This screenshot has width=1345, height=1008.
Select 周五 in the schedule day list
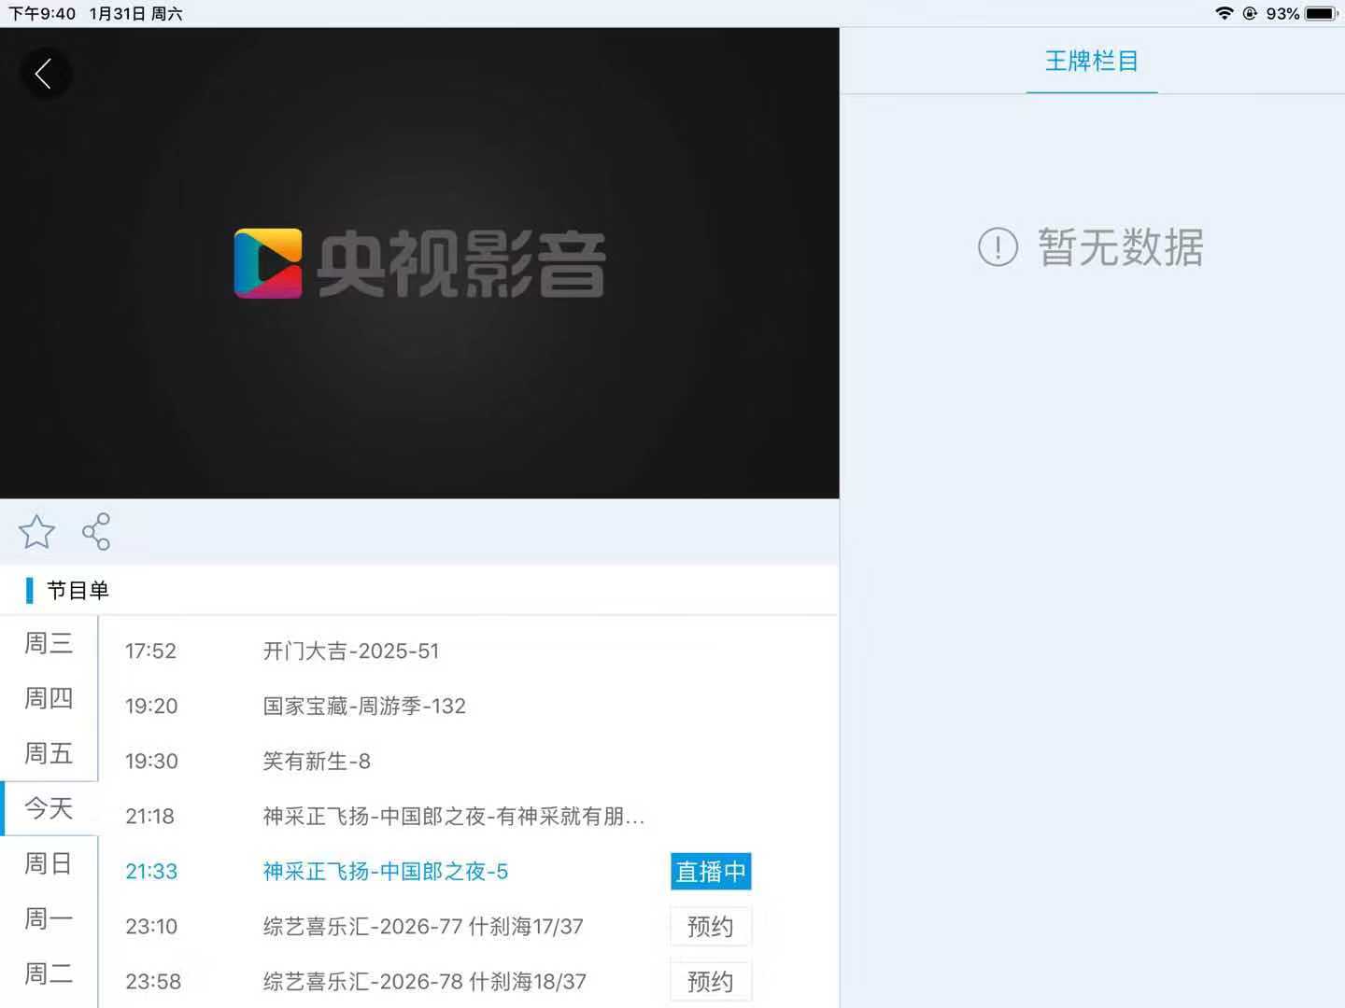(x=49, y=753)
